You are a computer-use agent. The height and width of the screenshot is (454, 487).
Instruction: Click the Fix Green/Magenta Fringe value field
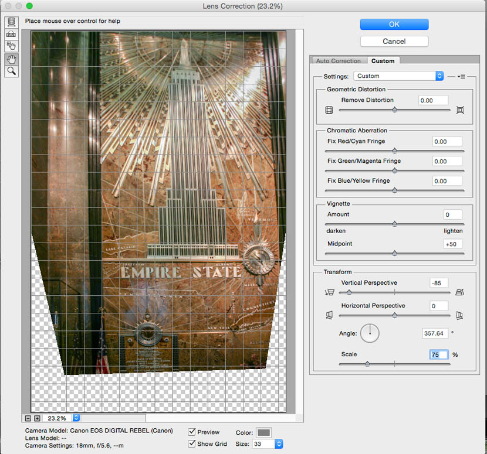point(447,161)
